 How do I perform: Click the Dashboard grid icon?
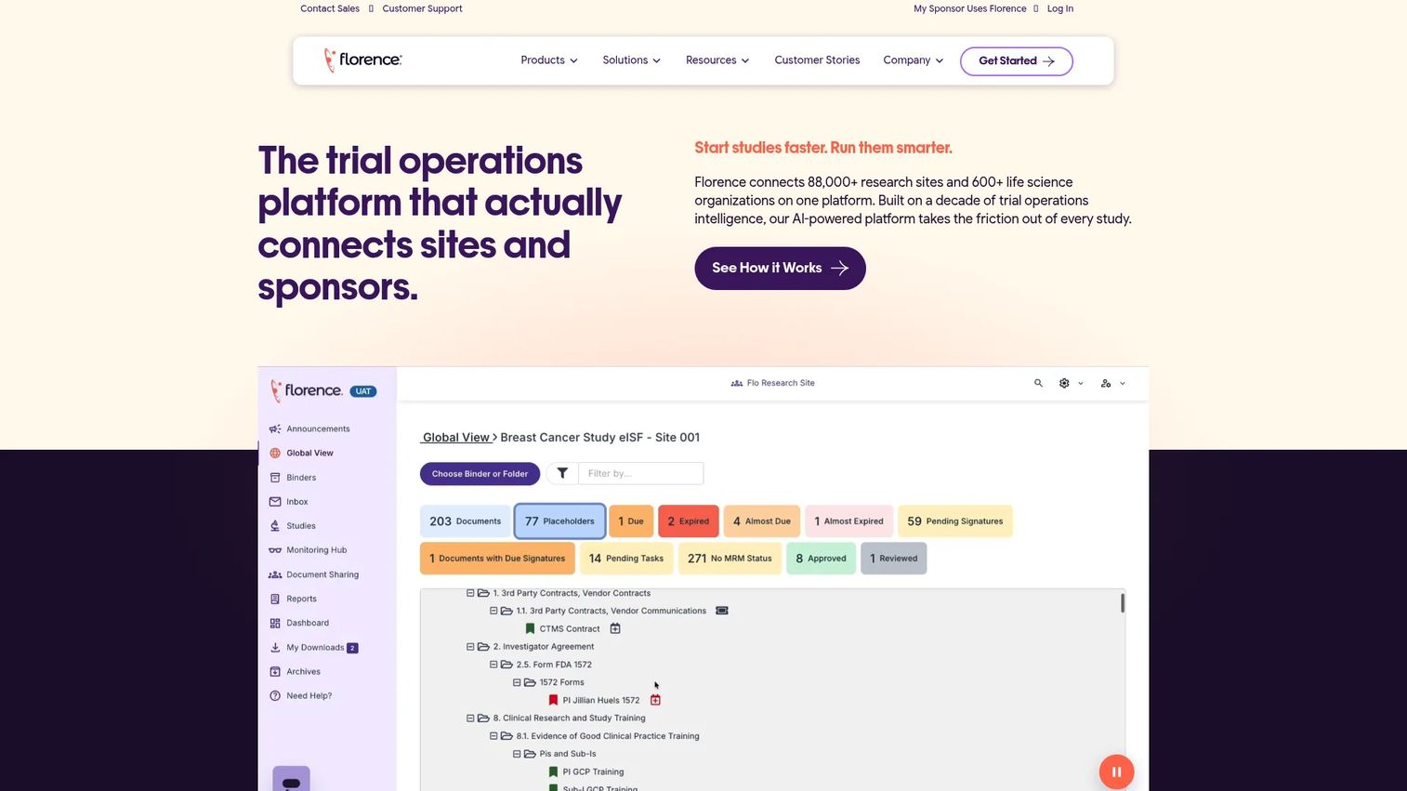pos(275,623)
